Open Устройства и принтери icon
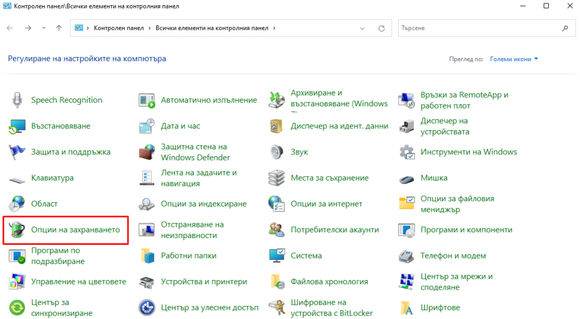Screen dimensions: 580x319 [x=147, y=282]
